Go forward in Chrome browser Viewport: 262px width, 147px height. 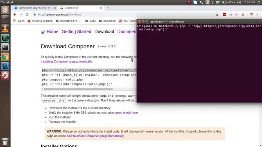click(21, 15)
